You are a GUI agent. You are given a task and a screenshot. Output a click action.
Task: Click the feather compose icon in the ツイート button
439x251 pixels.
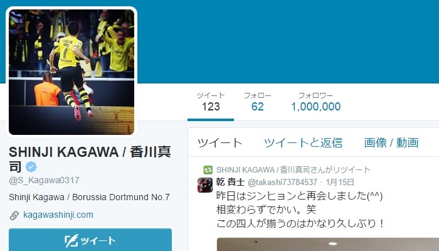[x=71, y=241]
